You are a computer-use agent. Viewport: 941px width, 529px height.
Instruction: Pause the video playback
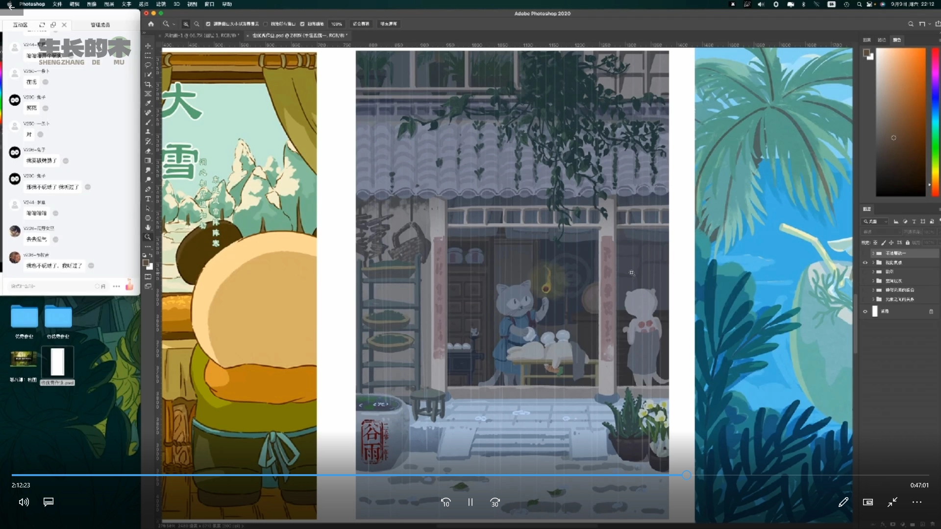tap(470, 502)
